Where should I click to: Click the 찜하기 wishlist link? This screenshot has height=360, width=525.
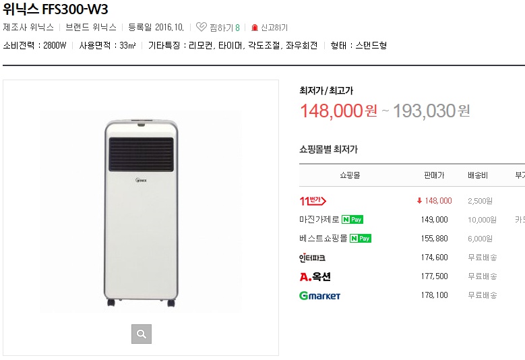point(221,28)
